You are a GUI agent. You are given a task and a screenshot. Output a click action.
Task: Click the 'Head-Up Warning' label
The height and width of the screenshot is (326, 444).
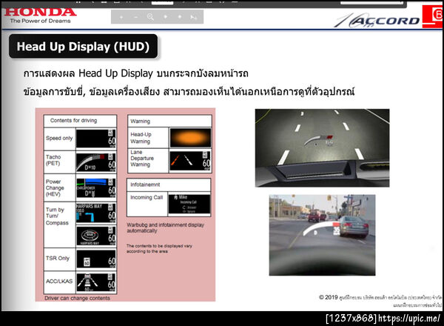coord(141,138)
